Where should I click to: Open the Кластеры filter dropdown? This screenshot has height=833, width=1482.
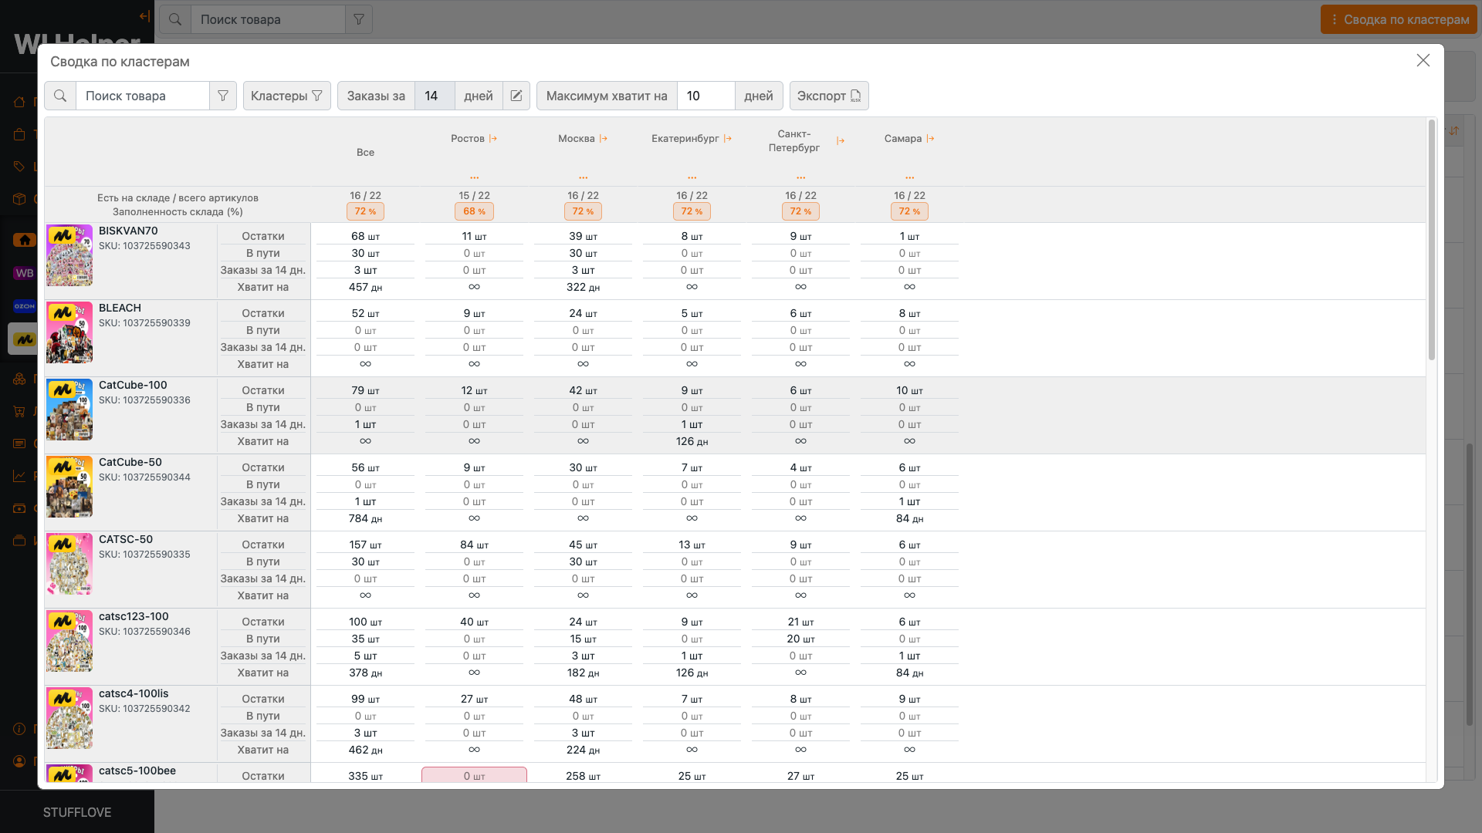click(x=286, y=96)
